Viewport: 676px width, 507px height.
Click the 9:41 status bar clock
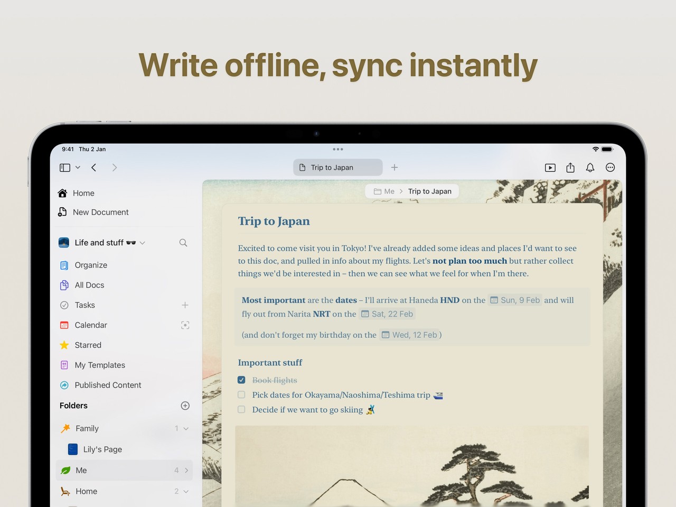[68, 149]
